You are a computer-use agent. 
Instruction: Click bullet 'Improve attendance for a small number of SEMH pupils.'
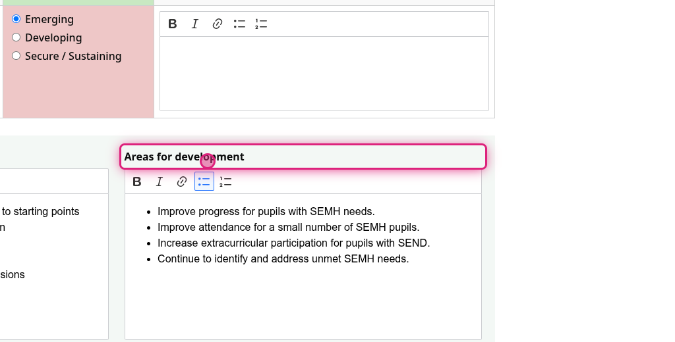tap(289, 228)
